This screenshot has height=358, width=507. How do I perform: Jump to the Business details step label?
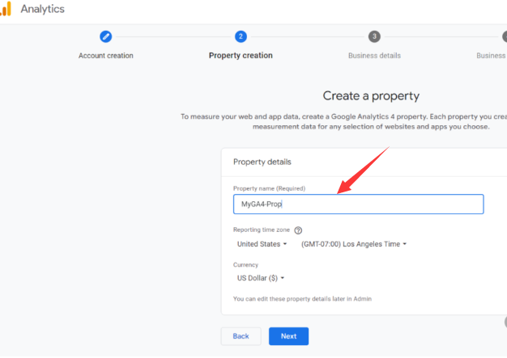[374, 56]
